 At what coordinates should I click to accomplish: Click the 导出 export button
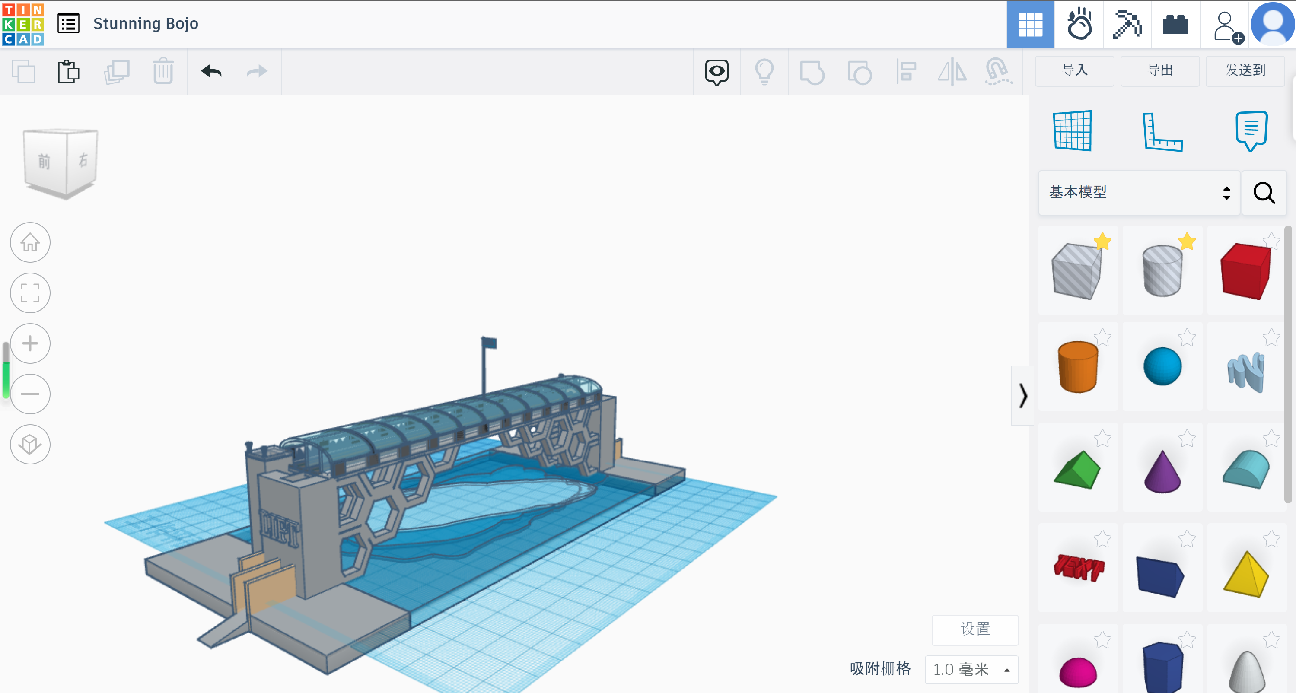[x=1159, y=70]
